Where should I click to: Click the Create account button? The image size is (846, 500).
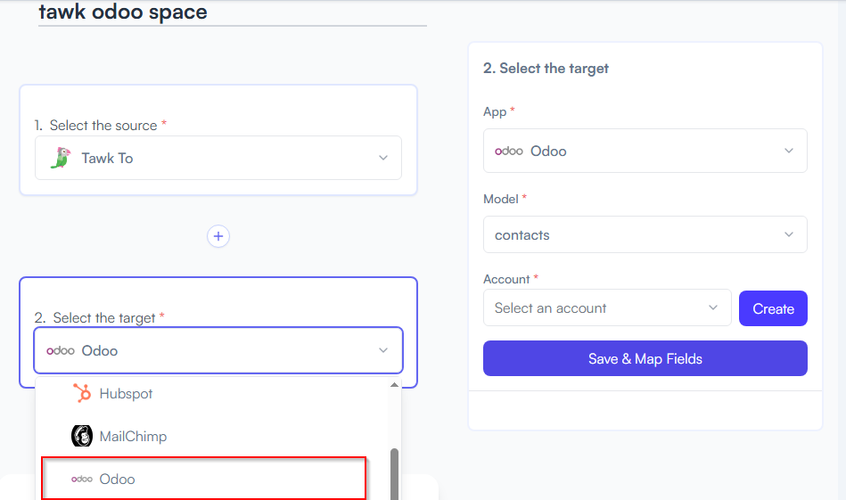(773, 308)
